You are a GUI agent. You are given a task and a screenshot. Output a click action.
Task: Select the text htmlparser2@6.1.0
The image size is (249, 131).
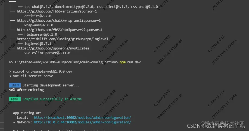(41, 34)
